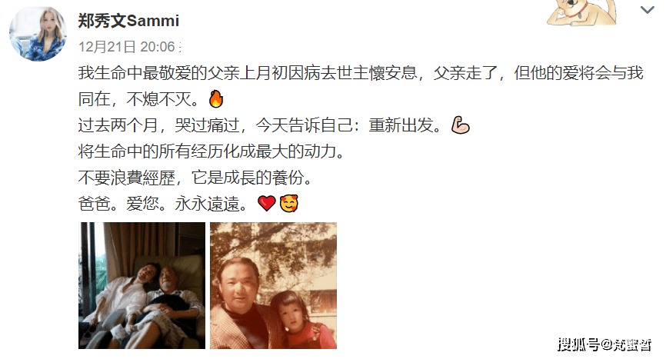Click the 搜狐号 watermark text
Image resolution: width=666 pixels, height=359 pixels.
(x=604, y=344)
